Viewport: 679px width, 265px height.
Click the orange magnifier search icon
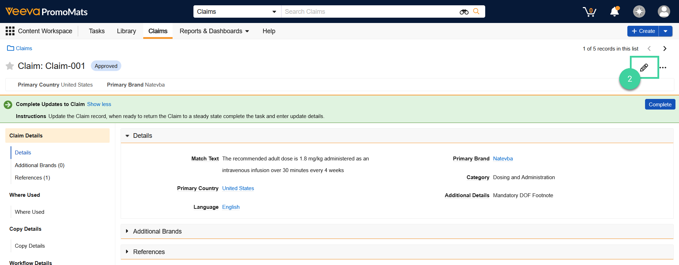click(x=476, y=11)
